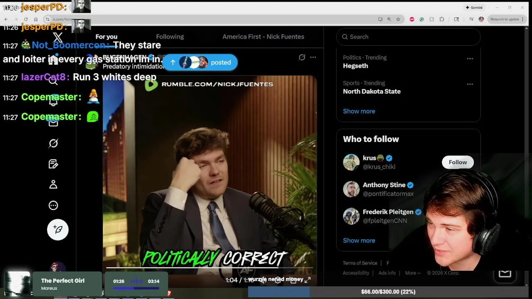Reload the page with the refresh icon
Screen dimensions: 532x299
coord(26,19)
